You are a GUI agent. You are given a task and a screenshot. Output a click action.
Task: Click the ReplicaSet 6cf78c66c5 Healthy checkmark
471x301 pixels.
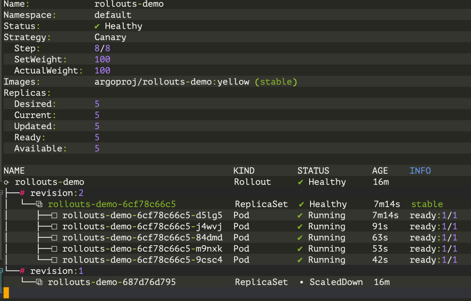pyautogui.click(x=301, y=205)
